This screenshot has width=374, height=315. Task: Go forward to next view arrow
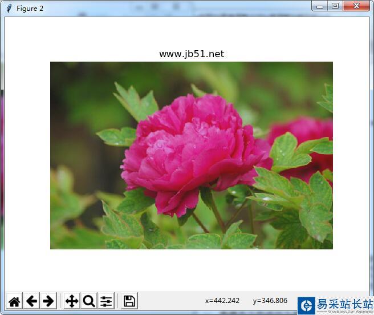click(48, 301)
